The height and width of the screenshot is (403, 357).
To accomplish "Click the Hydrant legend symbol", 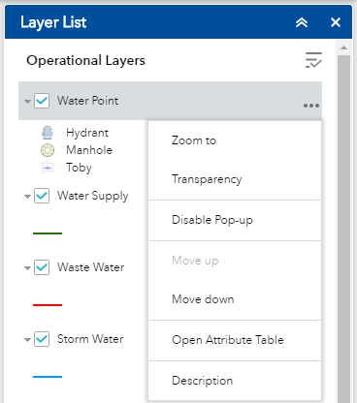I will [x=48, y=133].
